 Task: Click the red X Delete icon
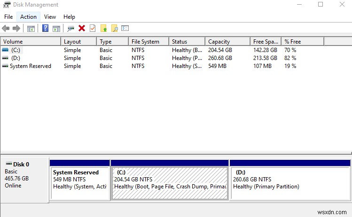pyautogui.click(x=82, y=28)
